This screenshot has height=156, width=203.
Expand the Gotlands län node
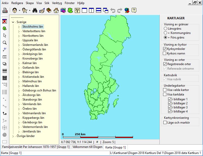pos(19,68)
